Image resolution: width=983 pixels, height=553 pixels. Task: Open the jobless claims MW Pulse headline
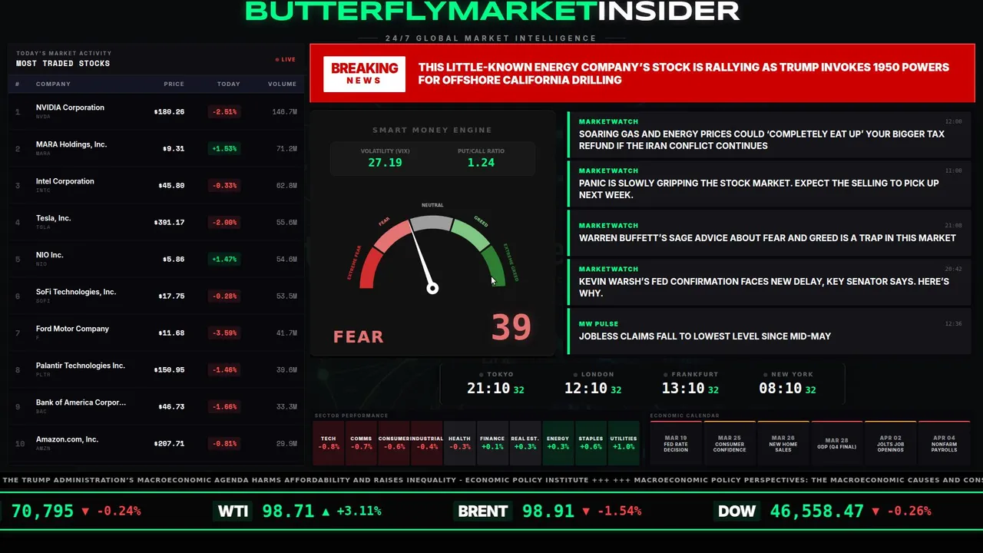pos(769,331)
